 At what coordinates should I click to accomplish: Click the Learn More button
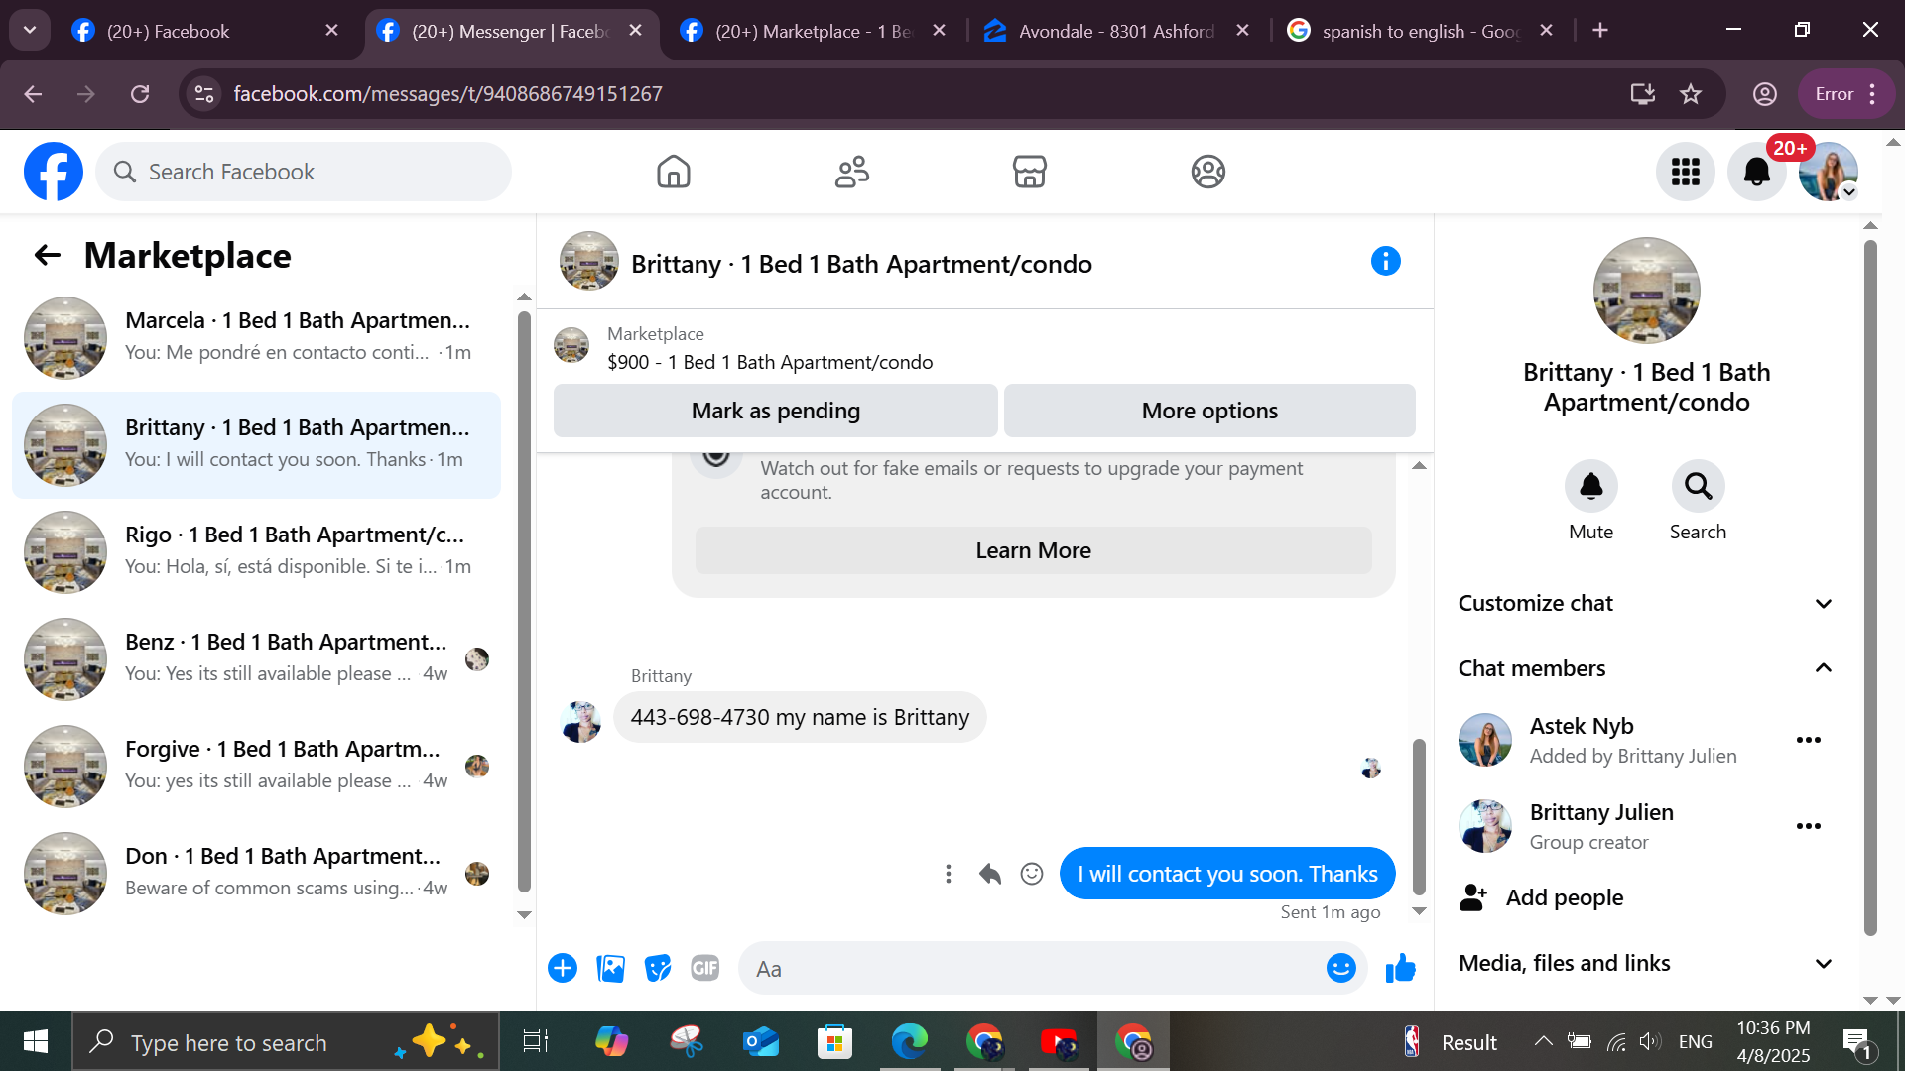coord(1033,550)
